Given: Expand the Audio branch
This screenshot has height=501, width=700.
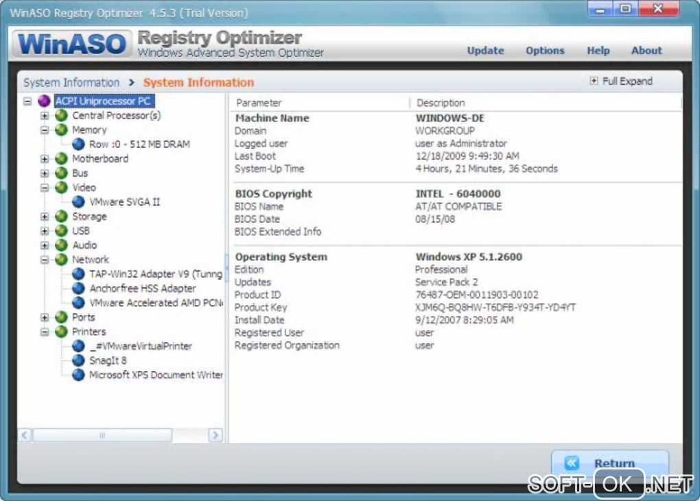Looking at the screenshot, I should pyautogui.click(x=45, y=245).
